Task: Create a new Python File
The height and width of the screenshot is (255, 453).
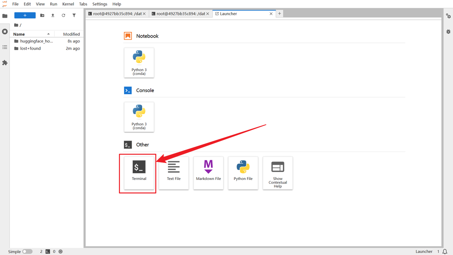Action: [x=243, y=173]
